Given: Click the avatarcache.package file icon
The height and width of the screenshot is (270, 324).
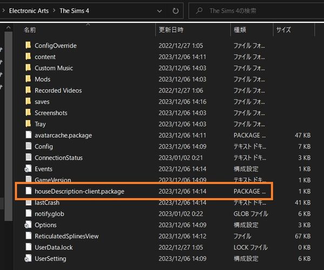Looking at the screenshot, I should tap(29, 135).
